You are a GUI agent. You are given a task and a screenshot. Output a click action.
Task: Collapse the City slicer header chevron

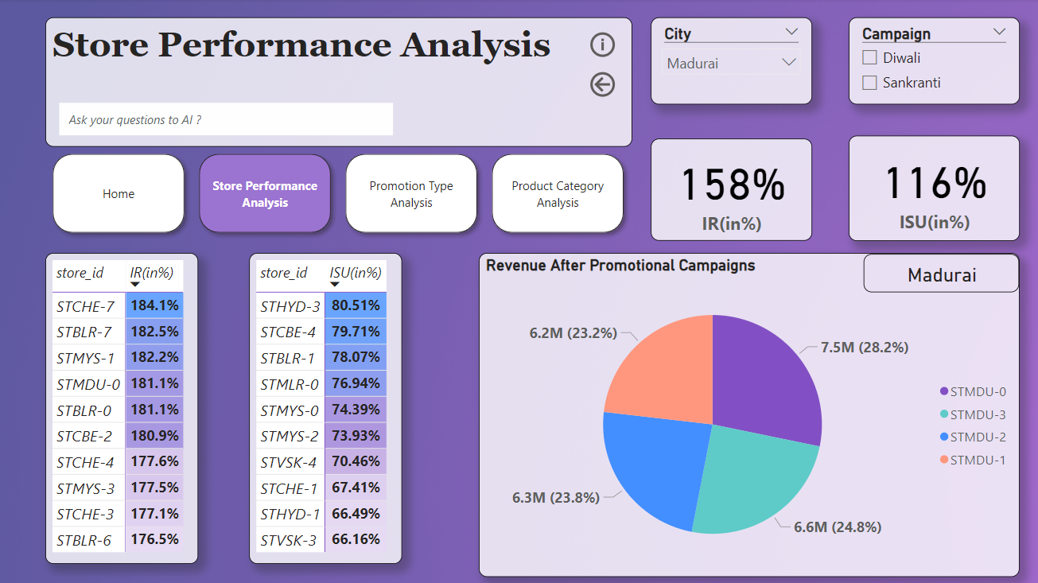coord(791,33)
